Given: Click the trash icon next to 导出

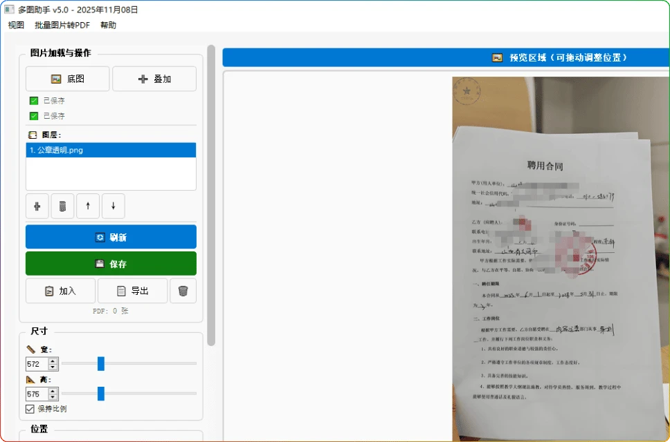Looking at the screenshot, I should point(183,290).
